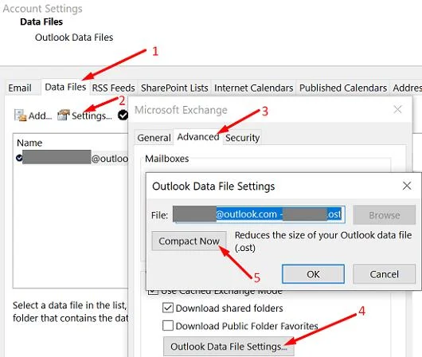This screenshot has width=422, height=357.
Task: Click the File path input field
Action: tap(259, 214)
